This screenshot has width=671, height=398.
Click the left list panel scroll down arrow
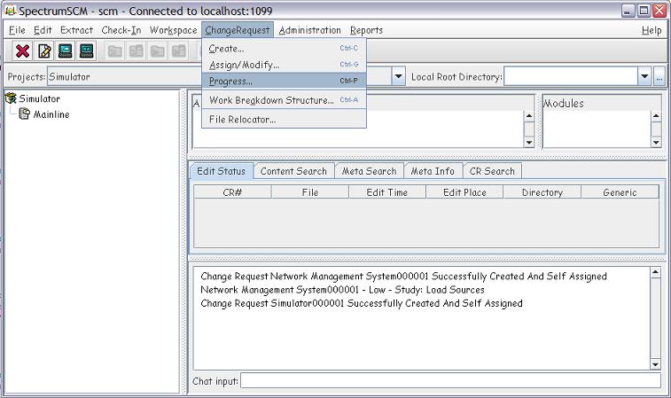(x=529, y=142)
